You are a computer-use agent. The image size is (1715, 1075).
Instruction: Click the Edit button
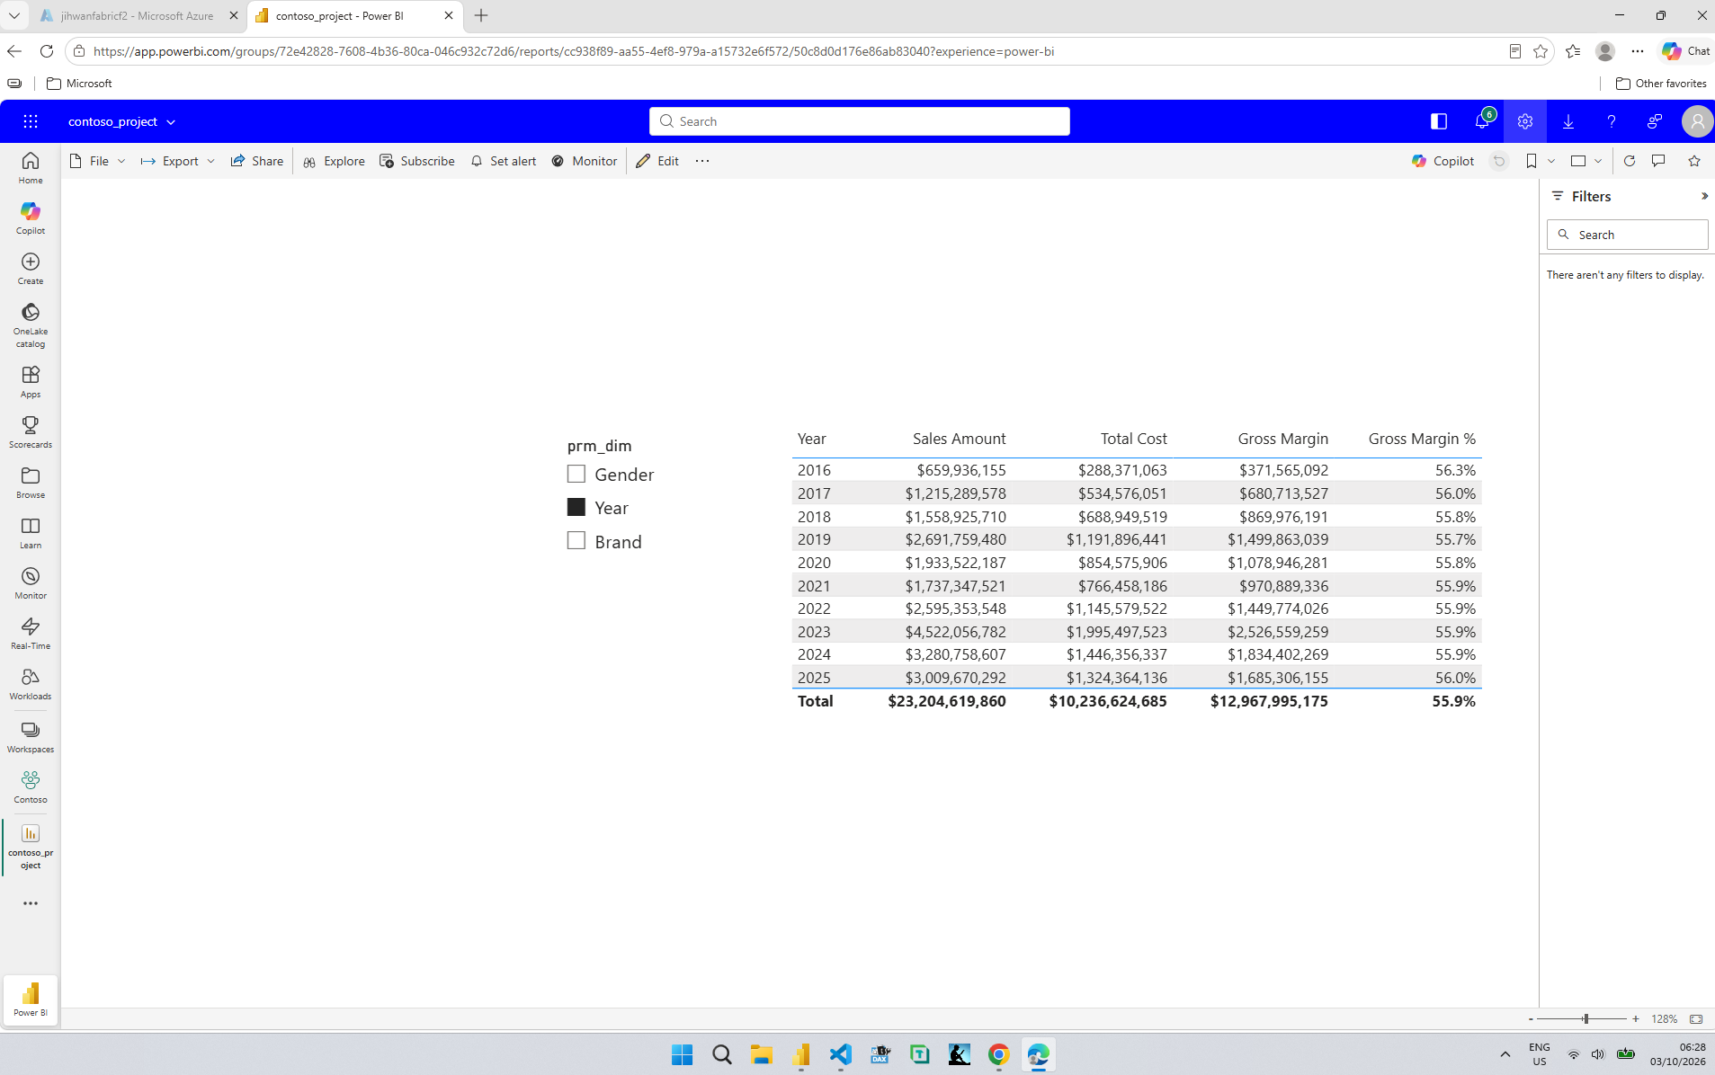657,161
